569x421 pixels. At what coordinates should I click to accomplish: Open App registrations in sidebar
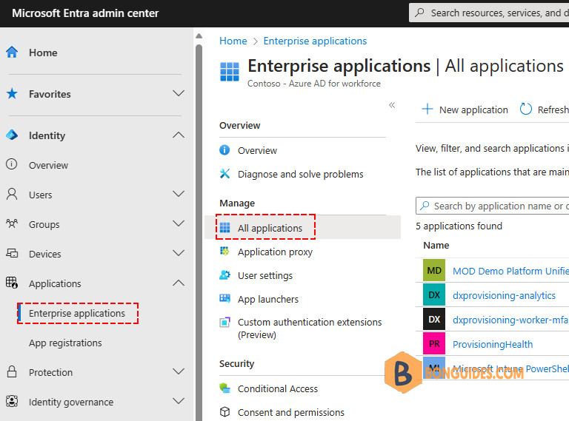click(65, 343)
